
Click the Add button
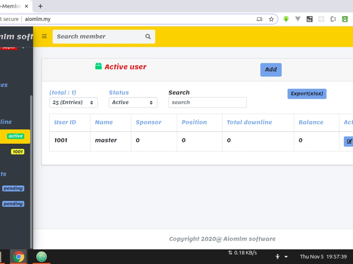(271, 70)
